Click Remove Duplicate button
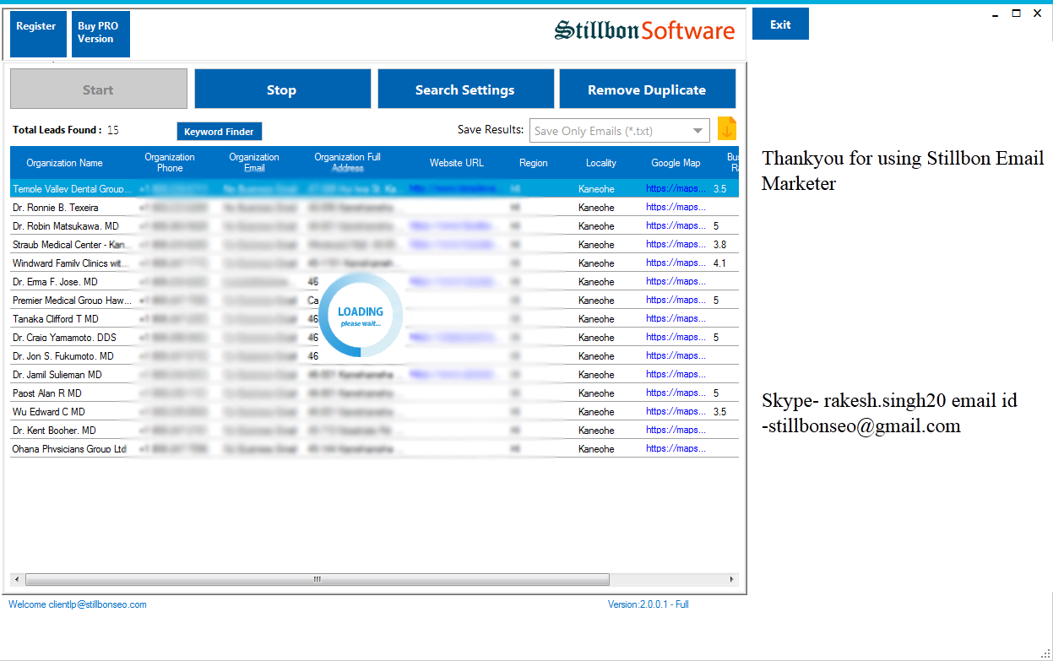1053x661 pixels. [x=648, y=89]
